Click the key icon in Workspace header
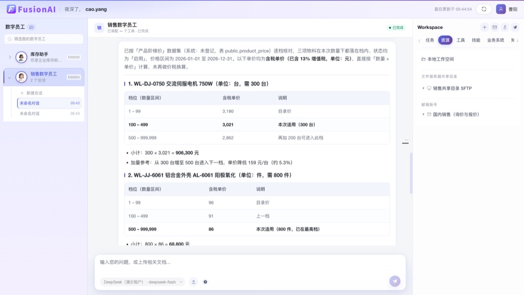 click(505, 27)
